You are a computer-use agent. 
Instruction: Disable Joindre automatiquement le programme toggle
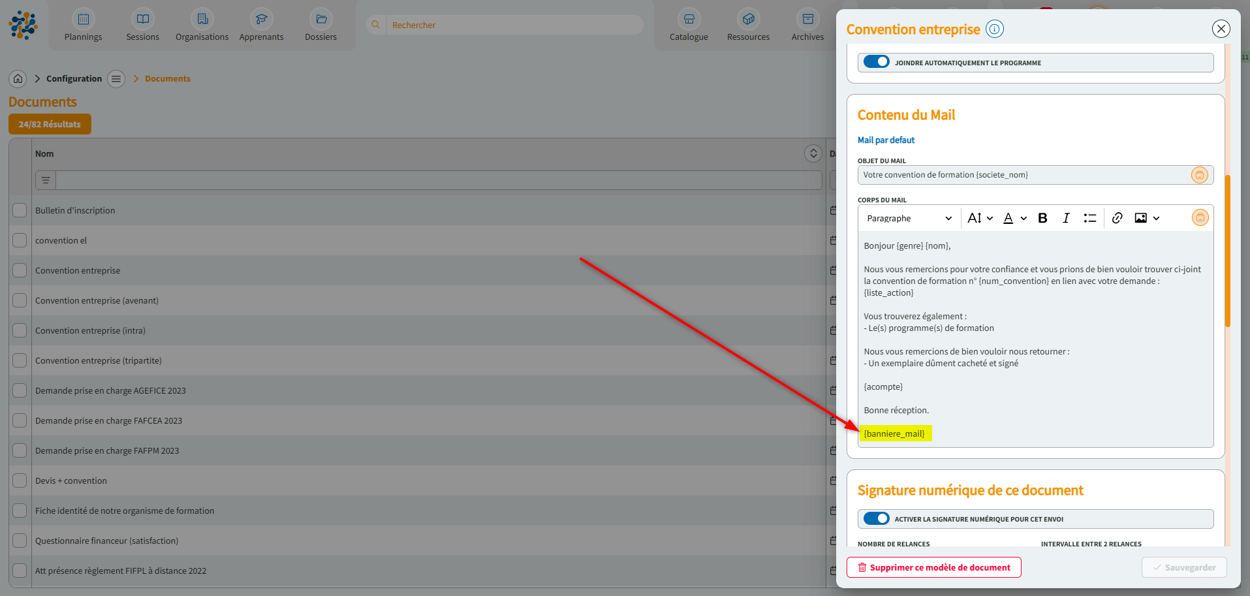[x=876, y=62]
